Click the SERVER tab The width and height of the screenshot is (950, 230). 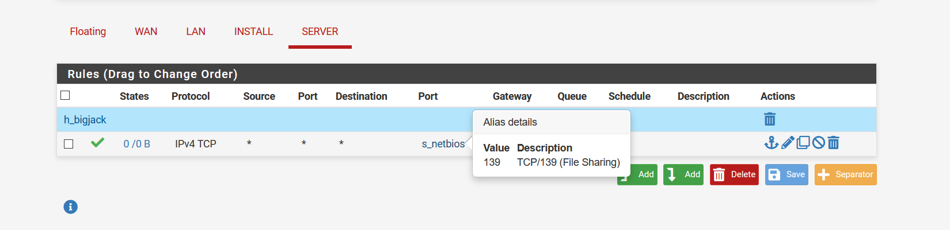pos(320,32)
